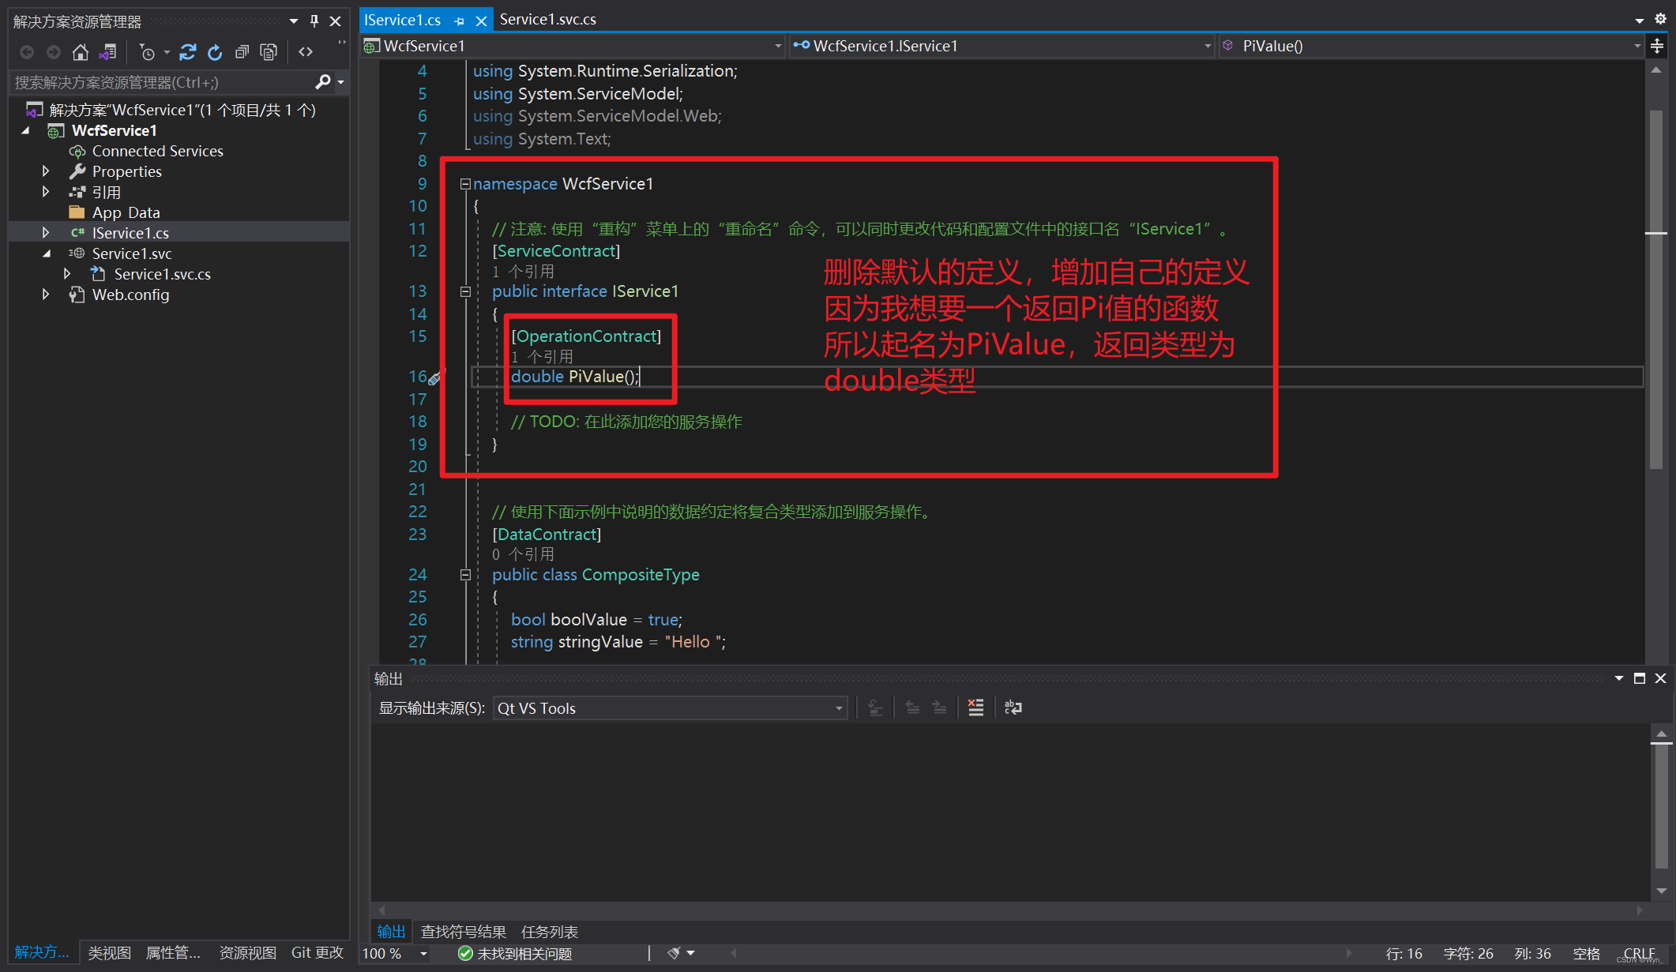The image size is (1676, 972).
Task: Click the collapse all icon in Solution Explorer
Action: click(242, 52)
